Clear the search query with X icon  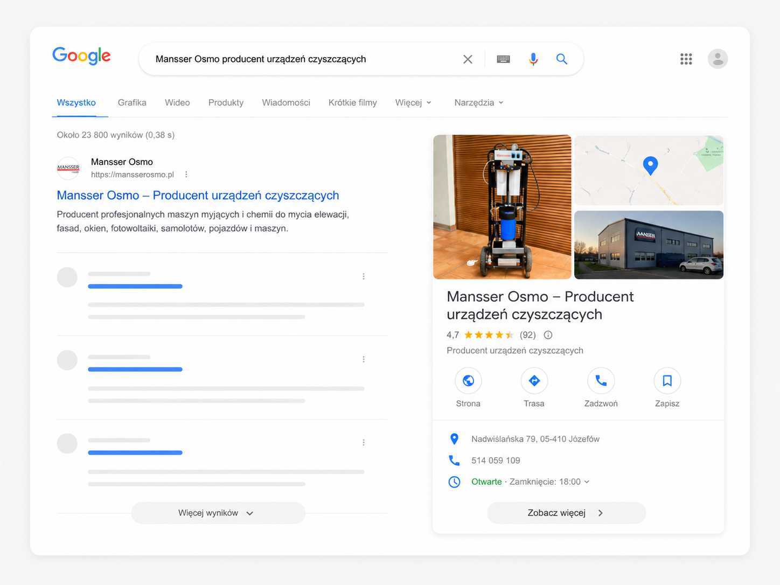coord(468,59)
